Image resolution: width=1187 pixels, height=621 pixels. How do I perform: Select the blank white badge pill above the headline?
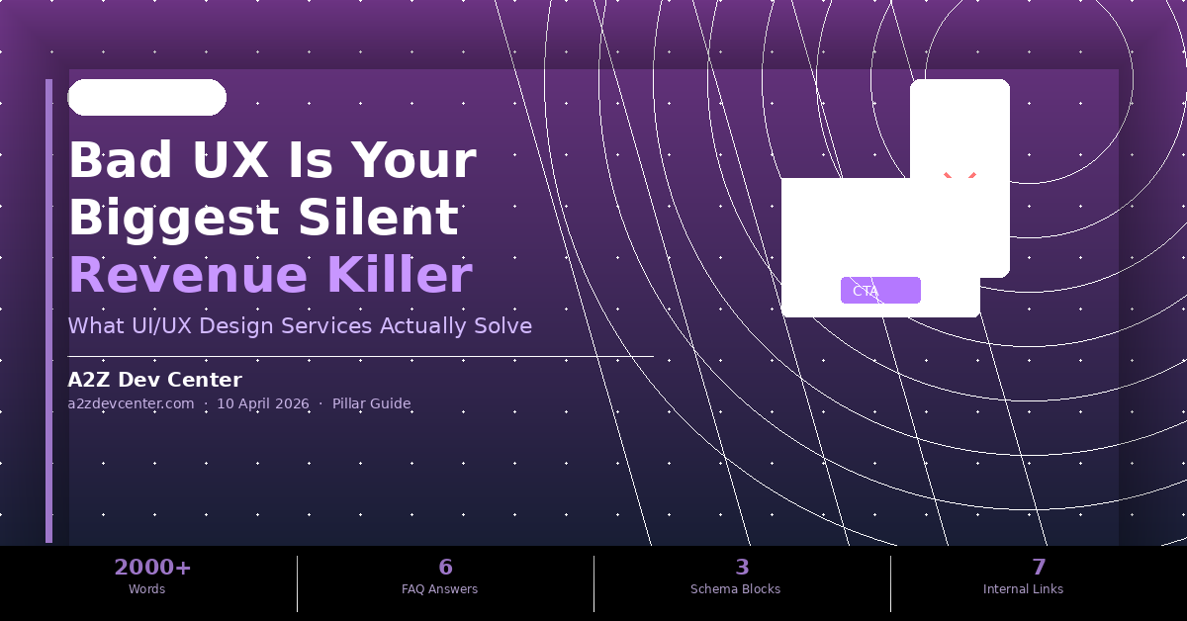pyautogui.click(x=146, y=97)
